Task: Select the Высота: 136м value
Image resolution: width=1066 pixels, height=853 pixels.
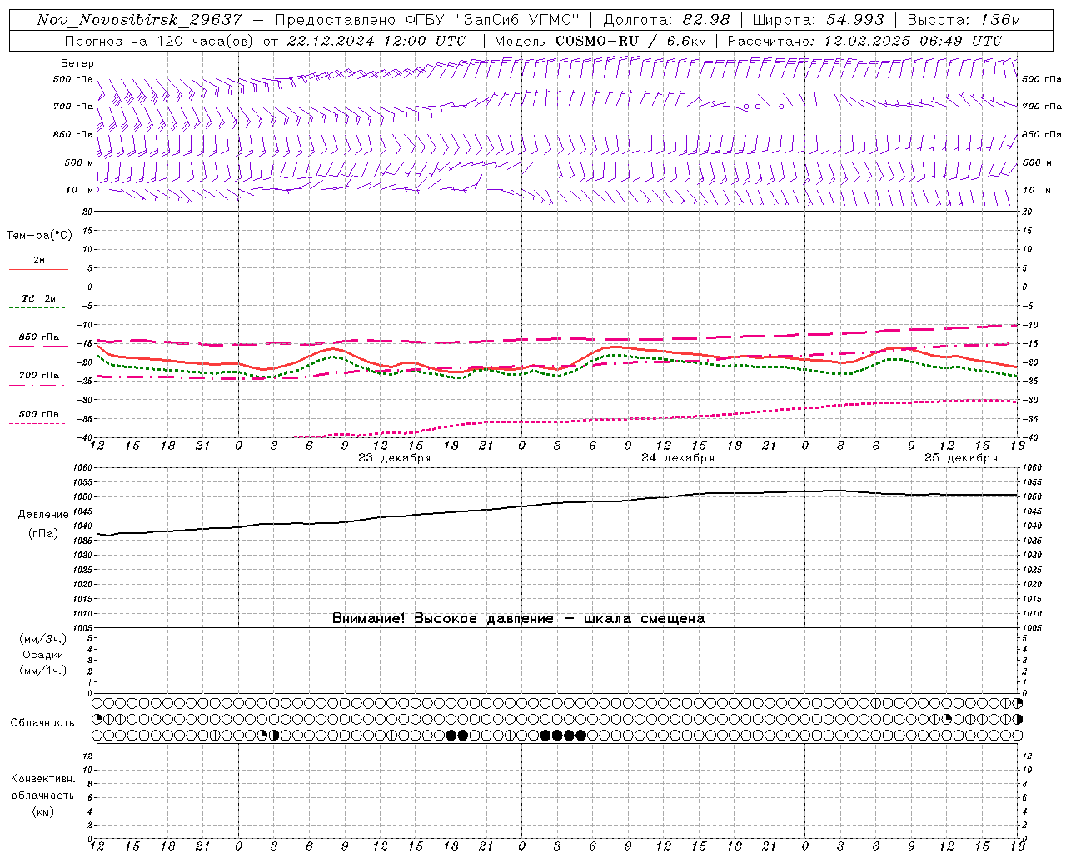Action: [x=964, y=20]
